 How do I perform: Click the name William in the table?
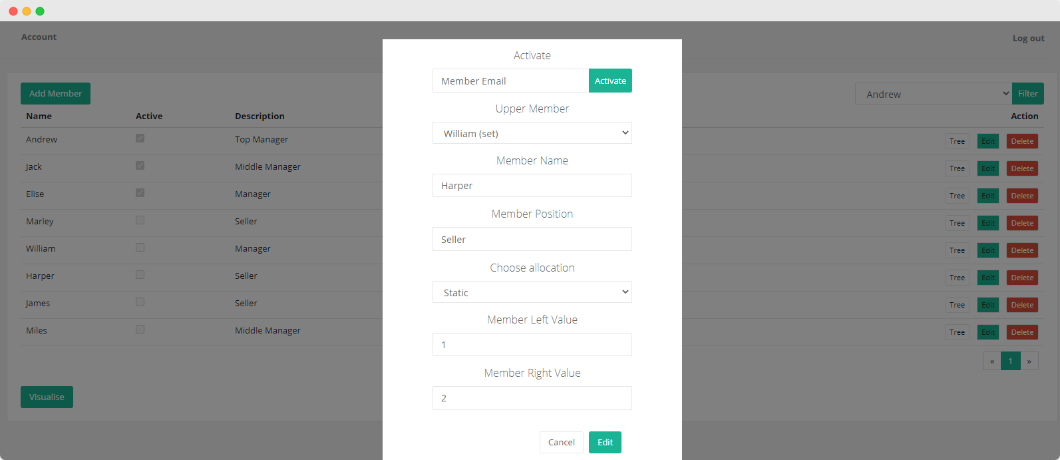click(x=41, y=248)
